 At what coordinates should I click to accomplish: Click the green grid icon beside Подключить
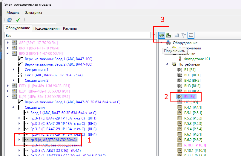tap(168, 35)
